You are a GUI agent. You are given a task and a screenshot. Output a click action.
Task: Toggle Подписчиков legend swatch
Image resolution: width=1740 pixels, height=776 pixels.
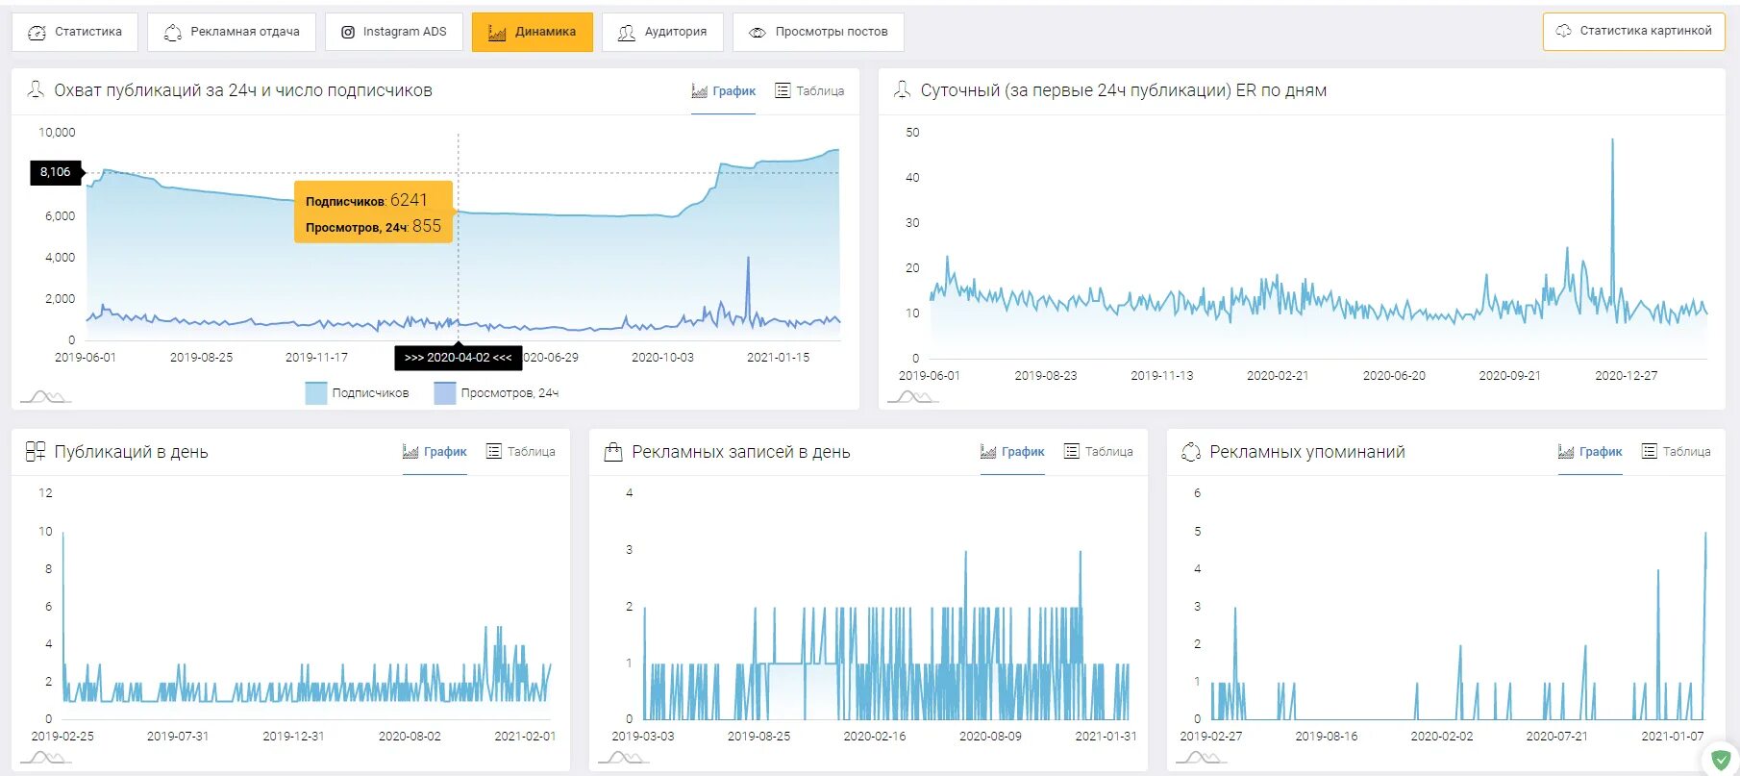tap(316, 392)
